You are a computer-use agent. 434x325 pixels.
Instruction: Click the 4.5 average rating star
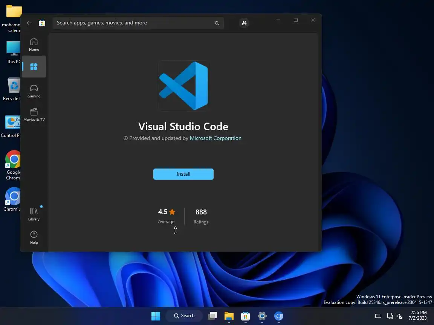pyautogui.click(x=172, y=212)
